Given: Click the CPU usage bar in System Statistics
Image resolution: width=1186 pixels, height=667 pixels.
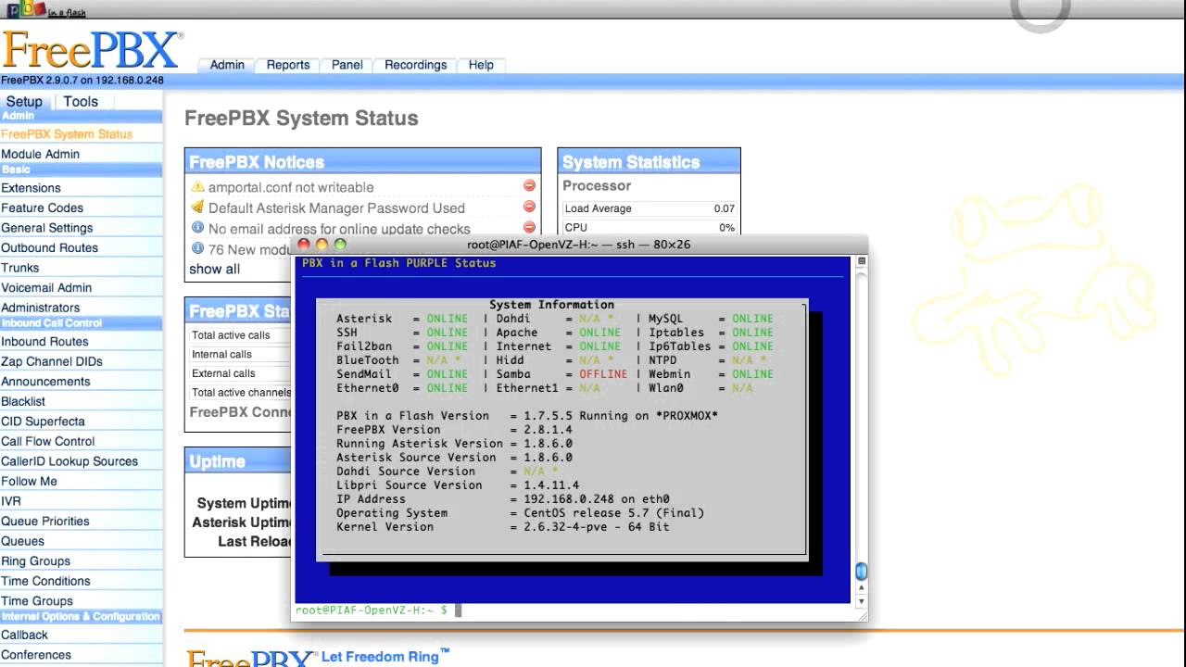Looking at the screenshot, I should tap(650, 227).
